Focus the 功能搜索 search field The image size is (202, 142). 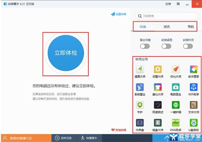[x=167, y=16]
